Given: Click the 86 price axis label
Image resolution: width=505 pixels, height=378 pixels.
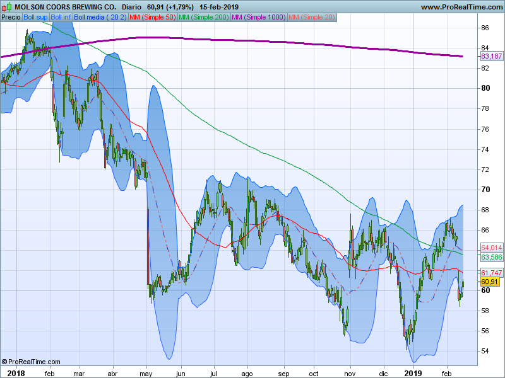Looking at the screenshot, I should (485, 28).
